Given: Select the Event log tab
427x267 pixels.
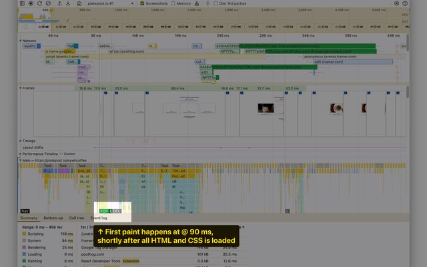Looking at the screenshot, I should click(99, 218).
